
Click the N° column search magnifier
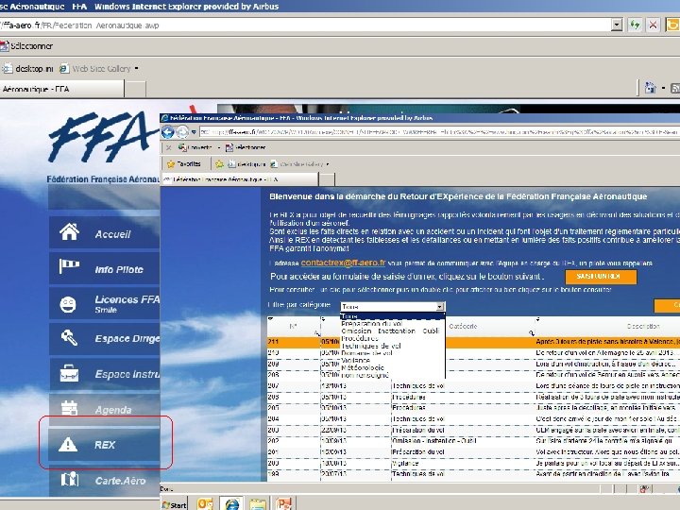(x=317, y=333)
